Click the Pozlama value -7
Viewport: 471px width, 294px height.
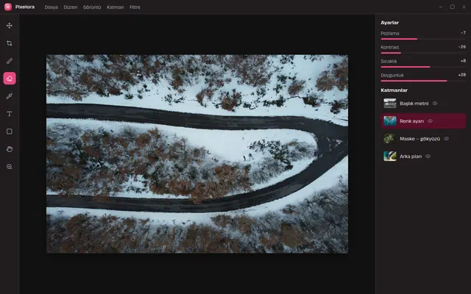463,32
